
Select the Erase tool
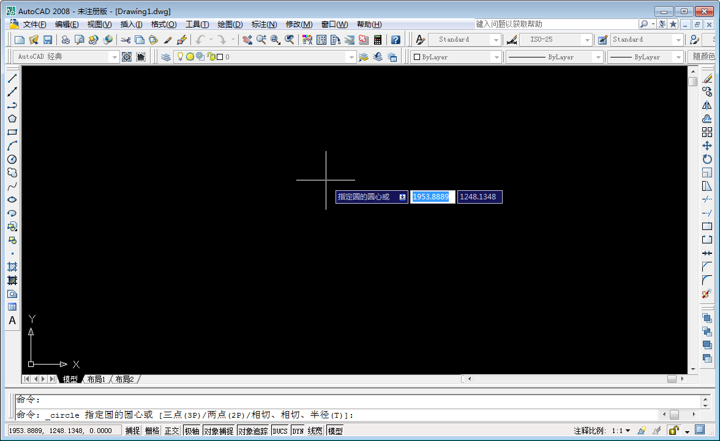(x=708, y=78)
